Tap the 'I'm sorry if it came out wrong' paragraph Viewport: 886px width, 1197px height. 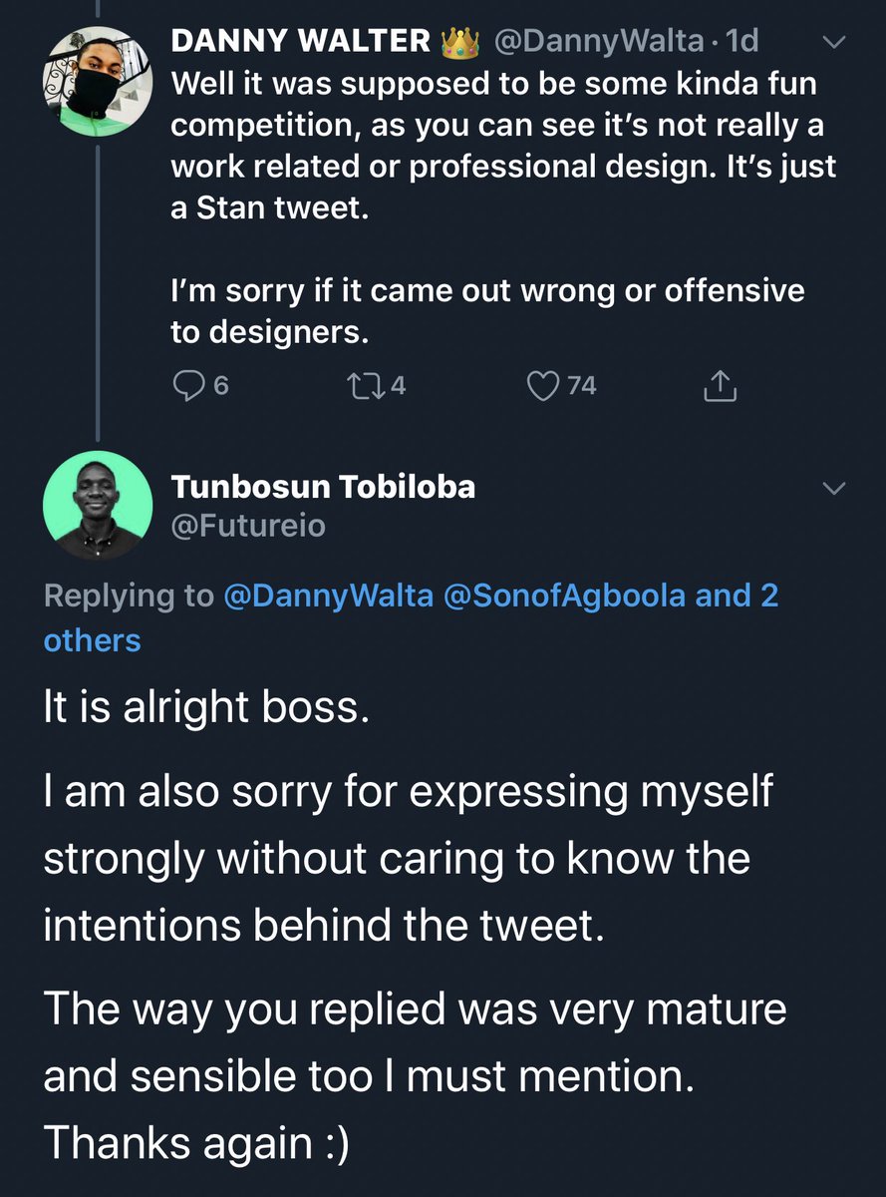[487, 312]
